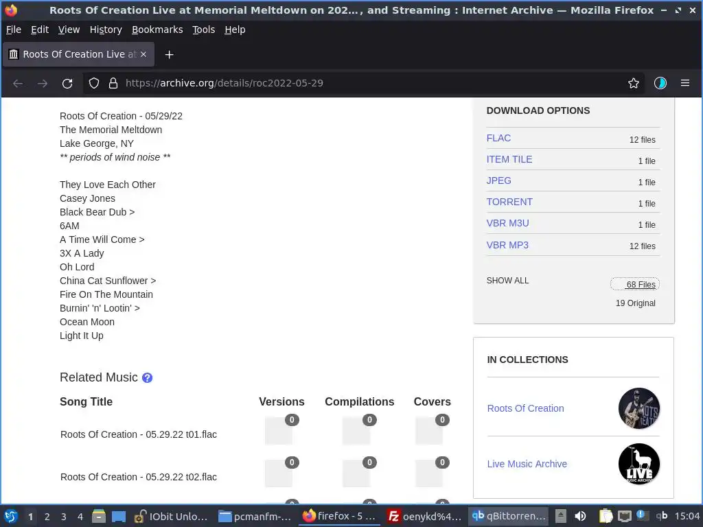Click the FLAC download option

click(498, 138)
